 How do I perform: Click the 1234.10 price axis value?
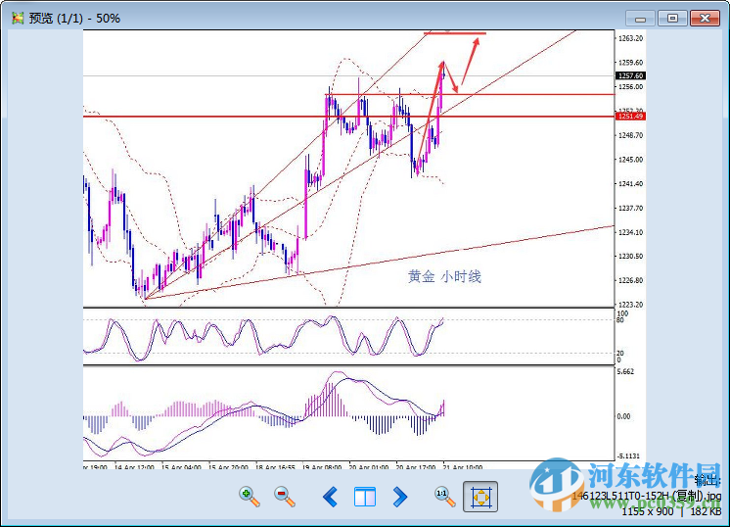pyautogui.click(x=630, y=232)
